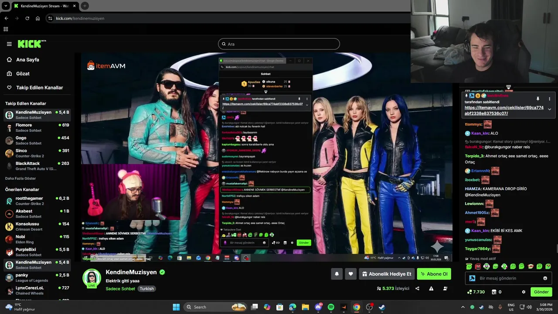The image size is (558, 314).
Task: Click the Abone Ol subscribe button
Action: pos(434,274)
